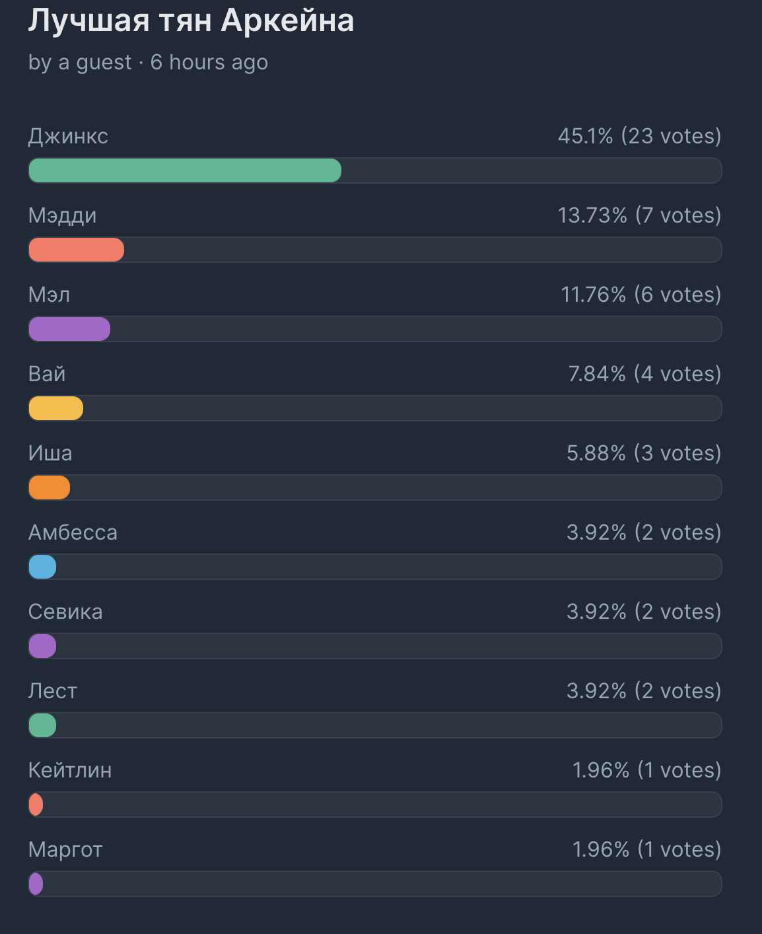Click the 13.73% (7 votes) count
Image resolution: width=762 pixels, height=934 pixels.
point(639,215)
